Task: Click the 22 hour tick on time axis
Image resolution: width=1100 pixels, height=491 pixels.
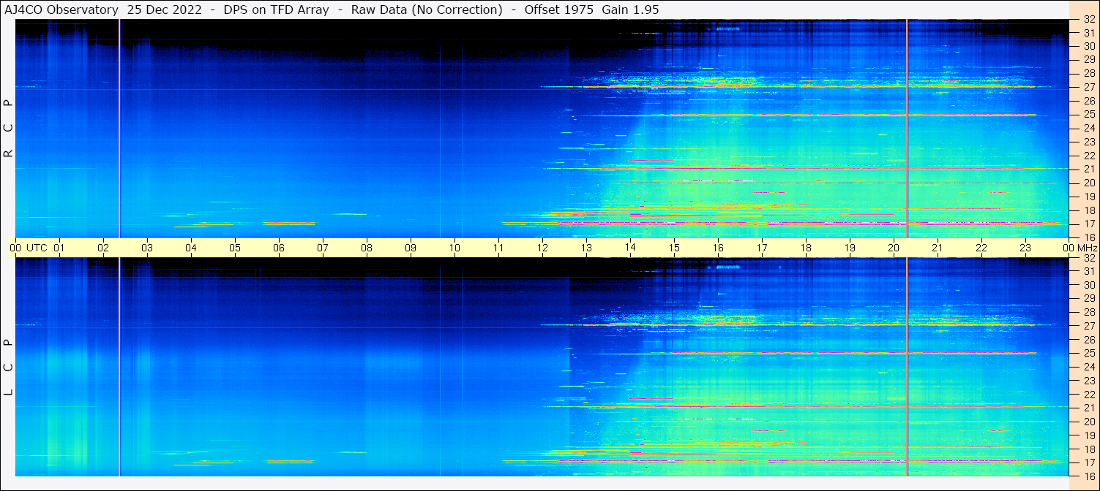Action: 981,248
